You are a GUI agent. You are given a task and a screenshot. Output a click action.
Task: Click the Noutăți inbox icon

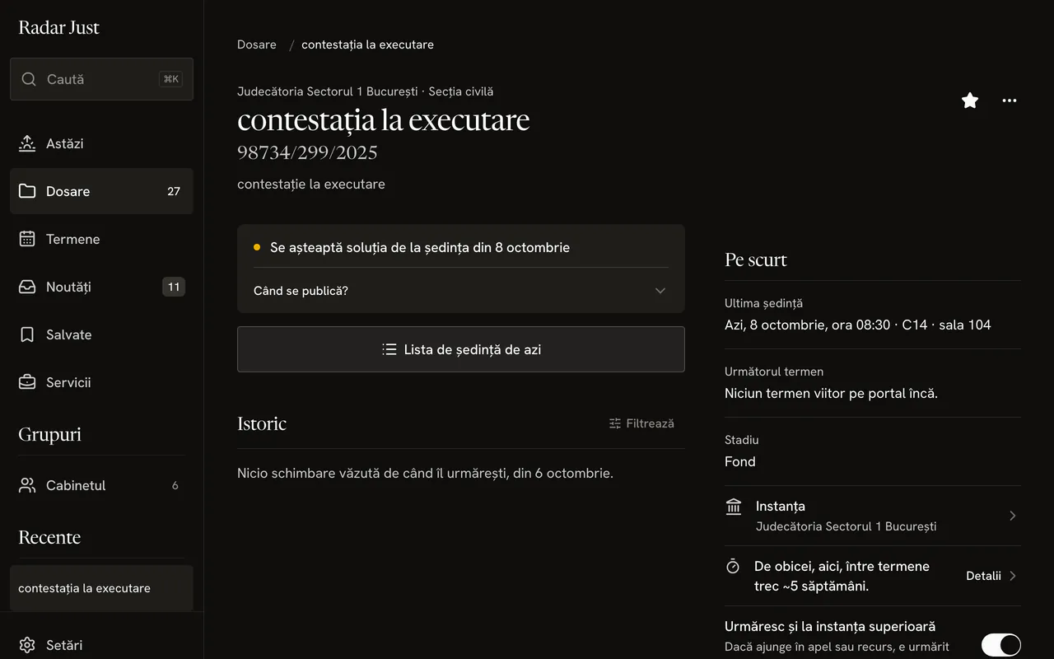[x=27, y=287]
